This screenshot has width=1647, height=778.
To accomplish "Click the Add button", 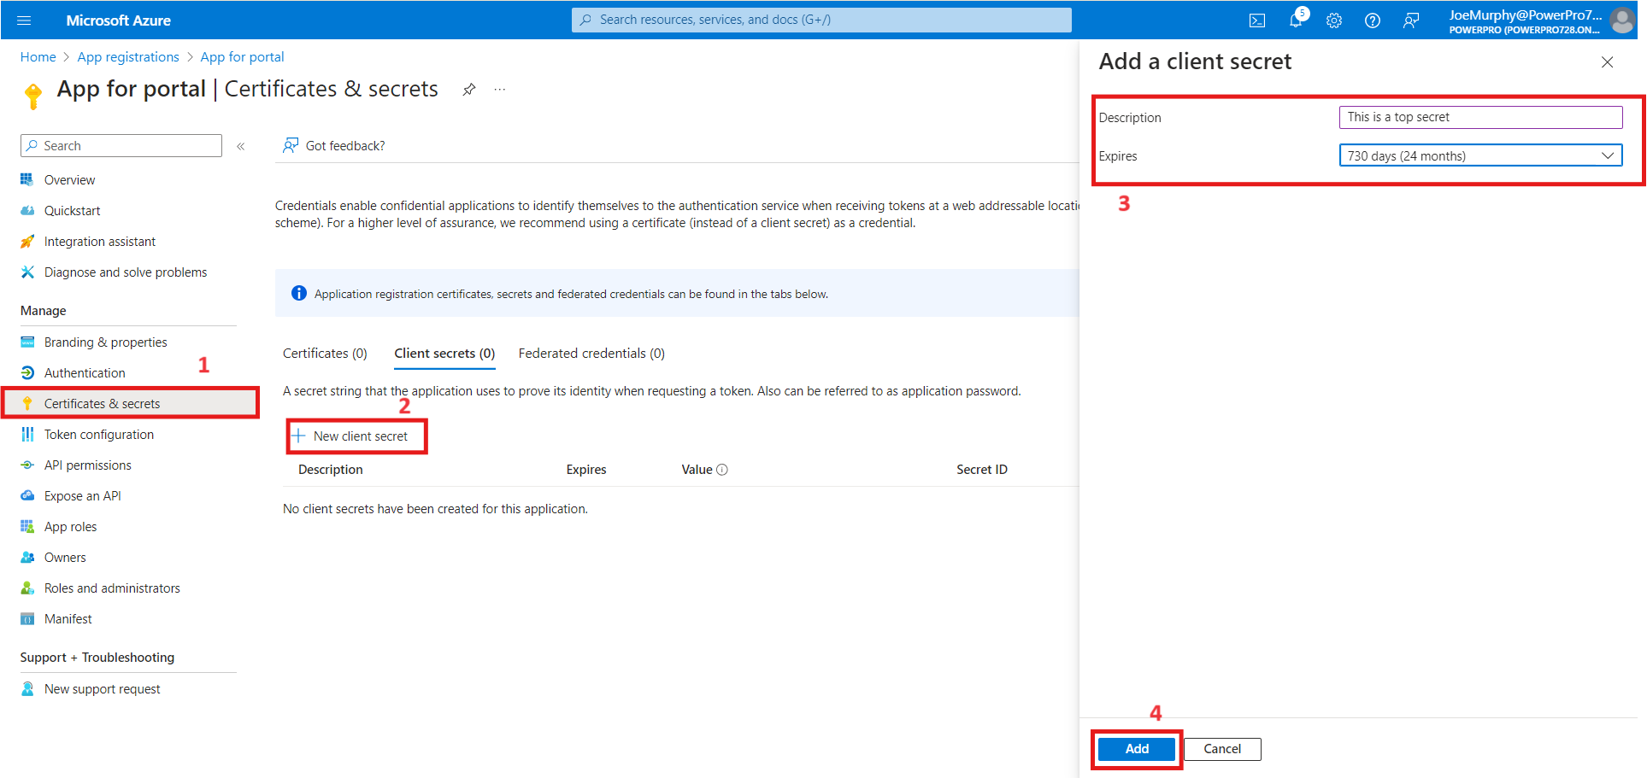I will 1137,749.
